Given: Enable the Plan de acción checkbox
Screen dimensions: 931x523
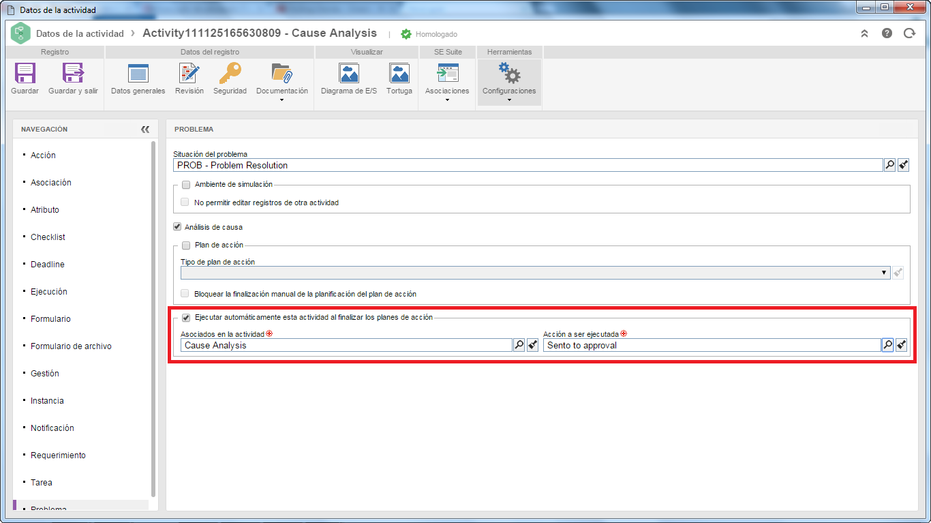Looking at the screenshot, I should (185, 245).
